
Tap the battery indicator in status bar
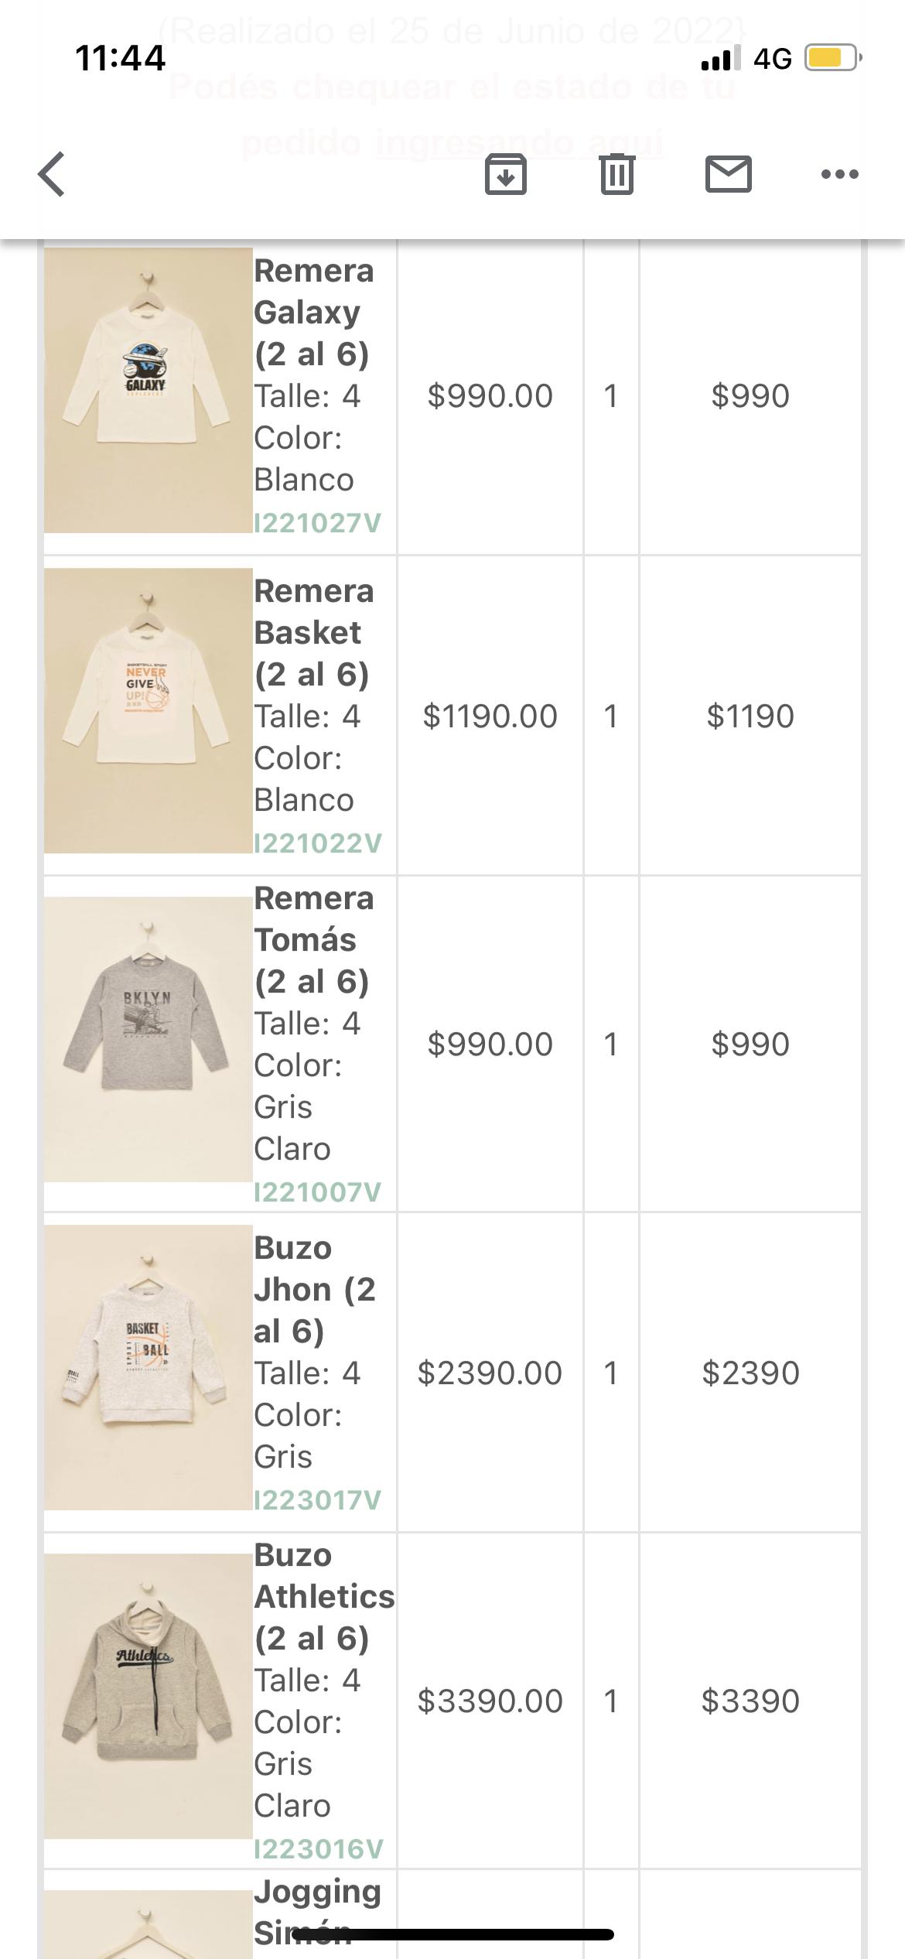coord(832,58)
